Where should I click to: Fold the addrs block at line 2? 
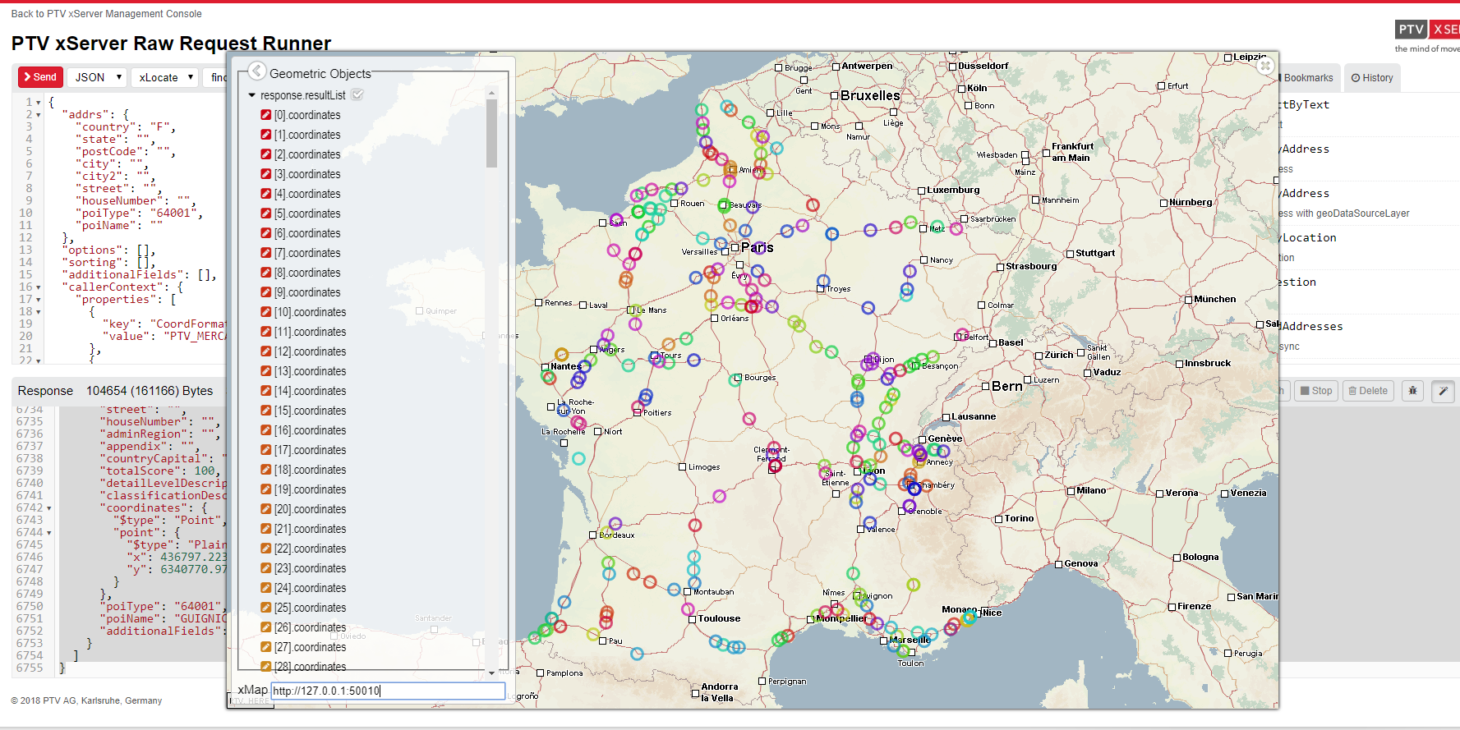click(x=39, y=115)
